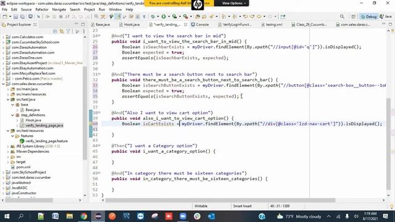The image size is (395, 222).
Task: Click the weather Mostly cloudy widget
Action: [x=299, y=216]
